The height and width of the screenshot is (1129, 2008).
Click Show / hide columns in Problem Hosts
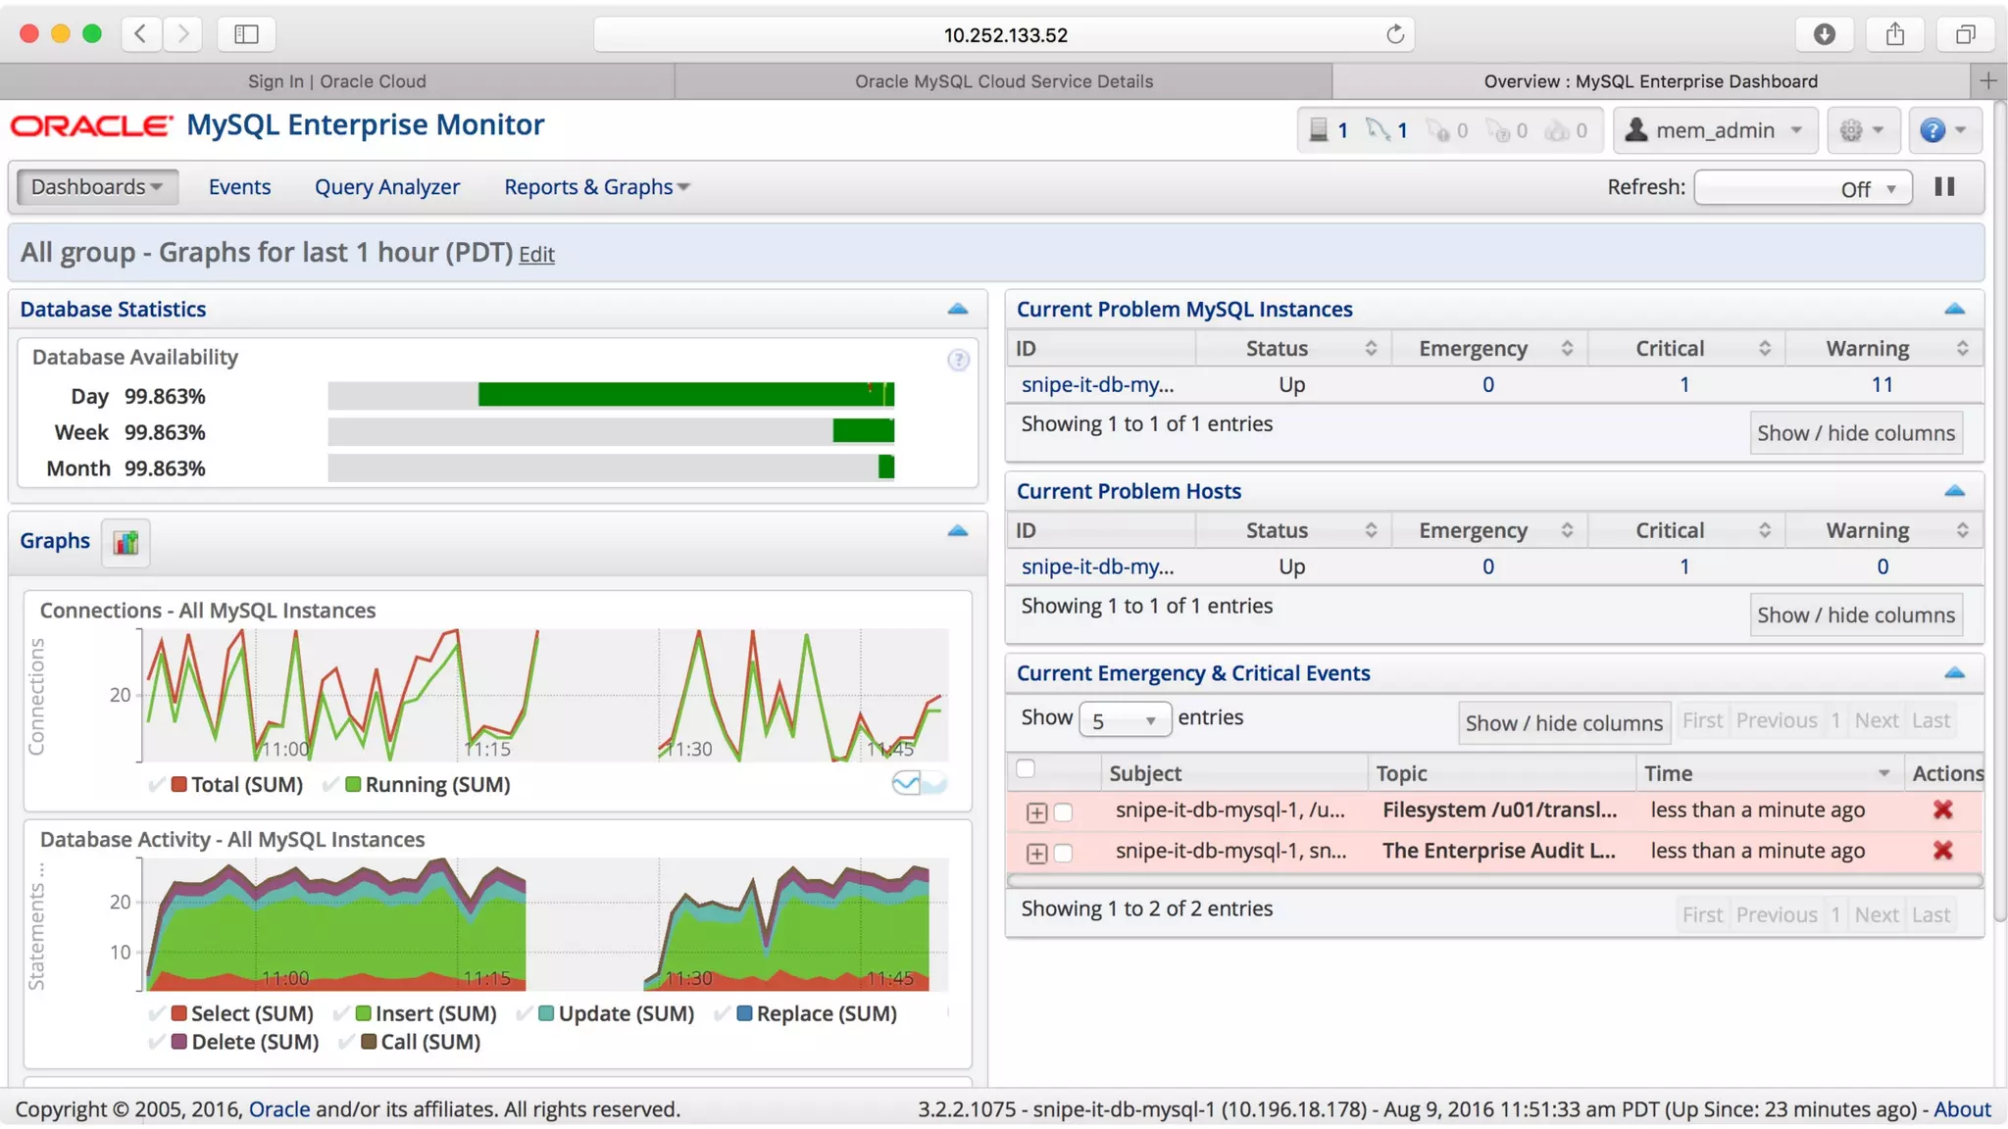click(1855, 615)
